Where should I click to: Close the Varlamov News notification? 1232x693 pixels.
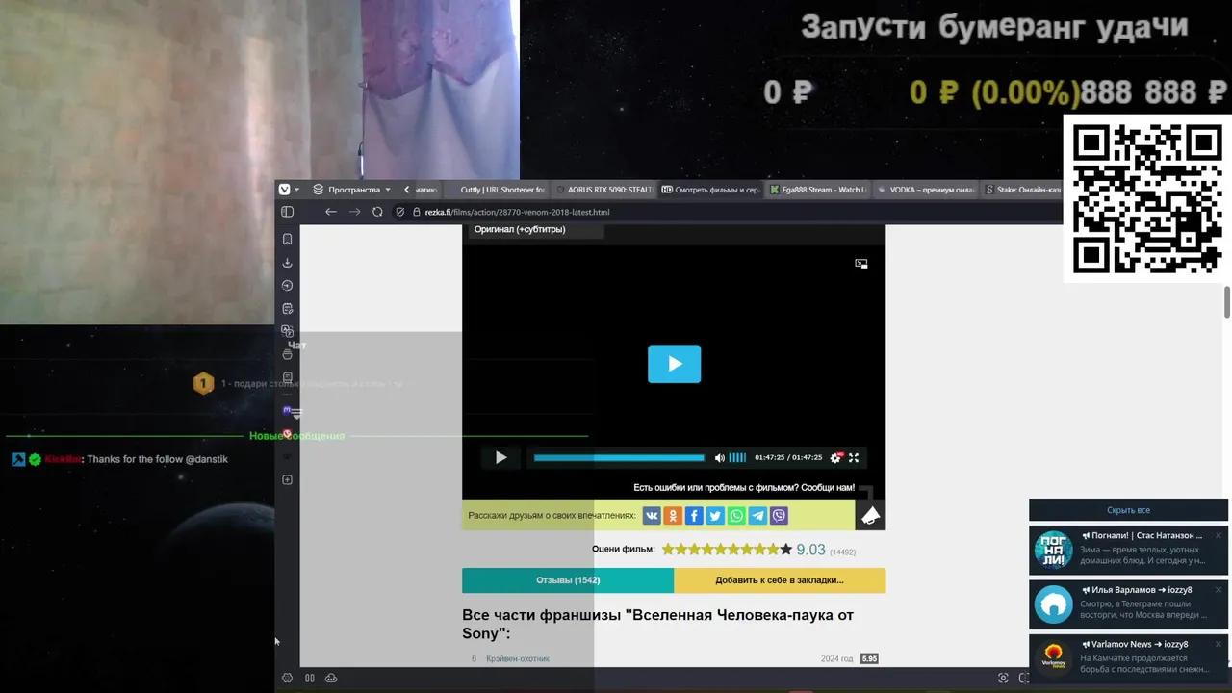pos(1218,644)
